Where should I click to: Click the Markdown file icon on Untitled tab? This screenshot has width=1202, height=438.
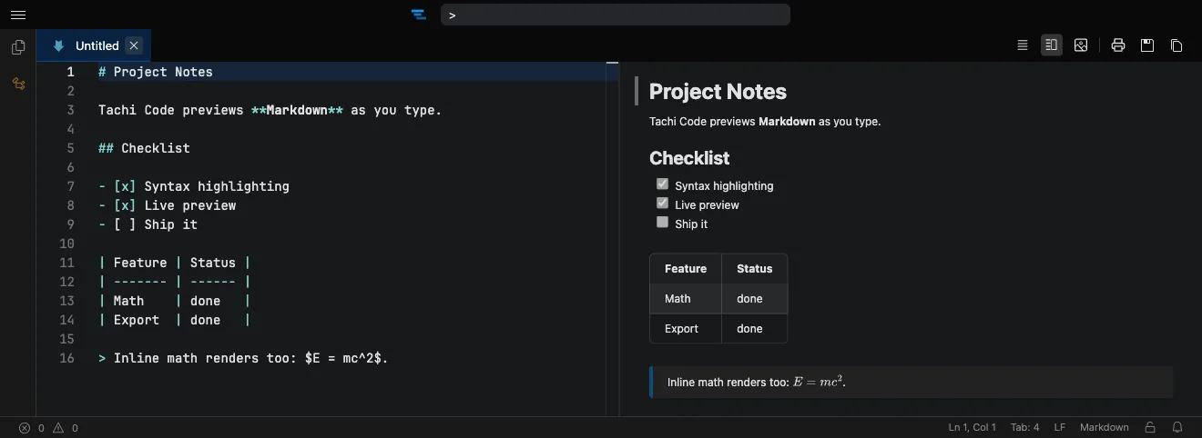click(x=59, y=45)
